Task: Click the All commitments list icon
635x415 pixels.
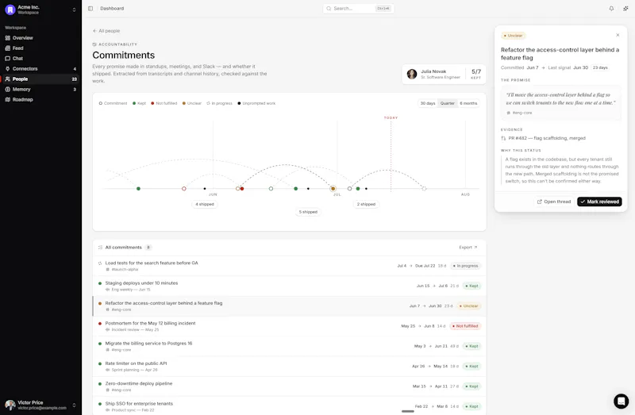Action: (x=100, y=248)
